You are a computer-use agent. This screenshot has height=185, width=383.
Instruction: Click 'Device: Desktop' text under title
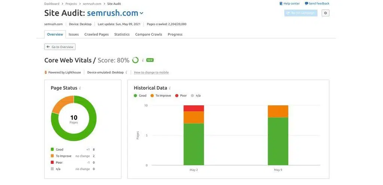80,24
